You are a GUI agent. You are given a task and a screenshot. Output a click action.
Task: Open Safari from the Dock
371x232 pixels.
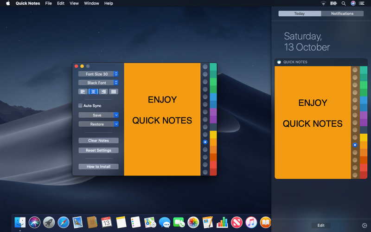click(x=64, y=222)
